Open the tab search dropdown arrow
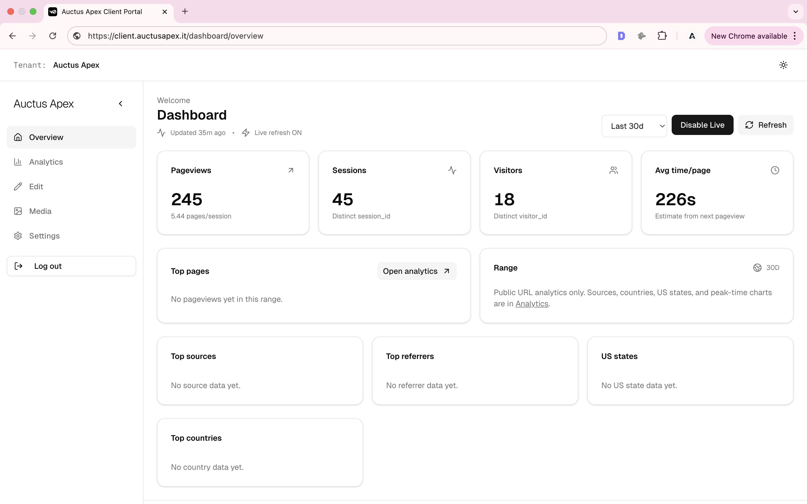 click(796, 12)
